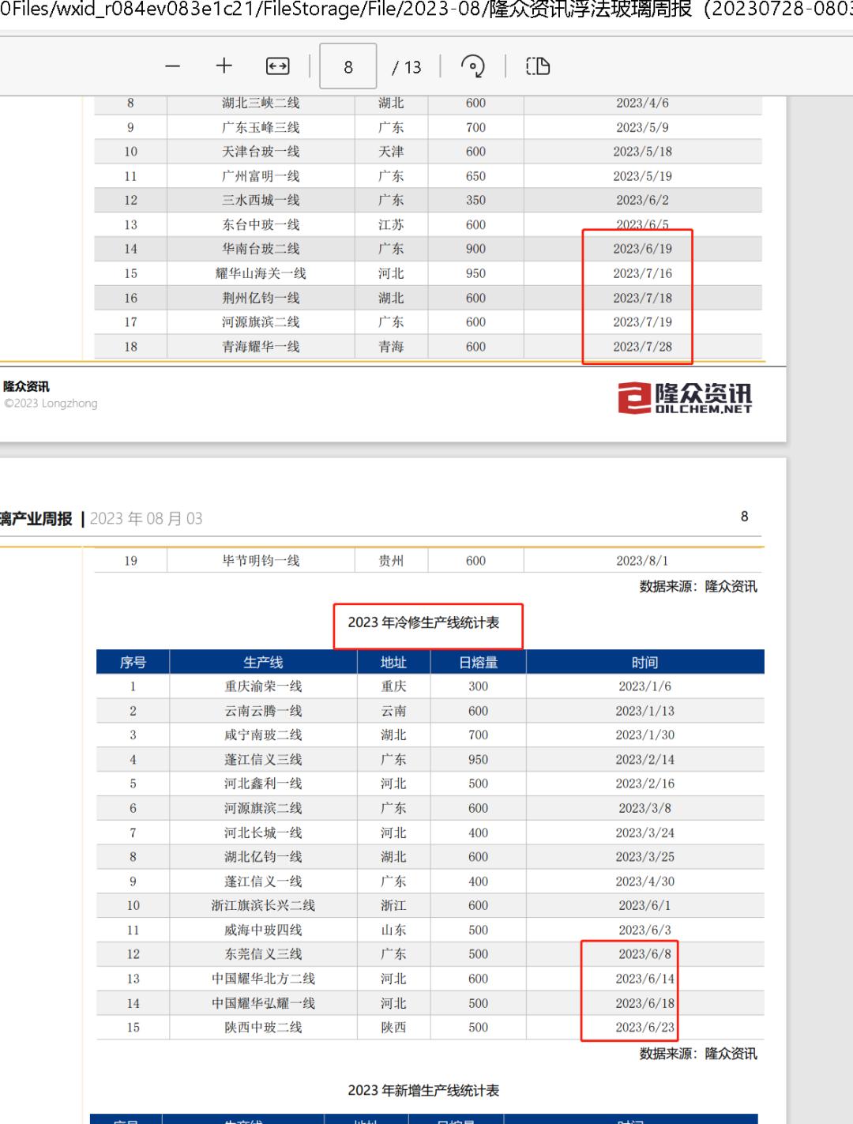Click the rotate page icon
Viewport: 853px width, 1124px height.
click(474, 66)
